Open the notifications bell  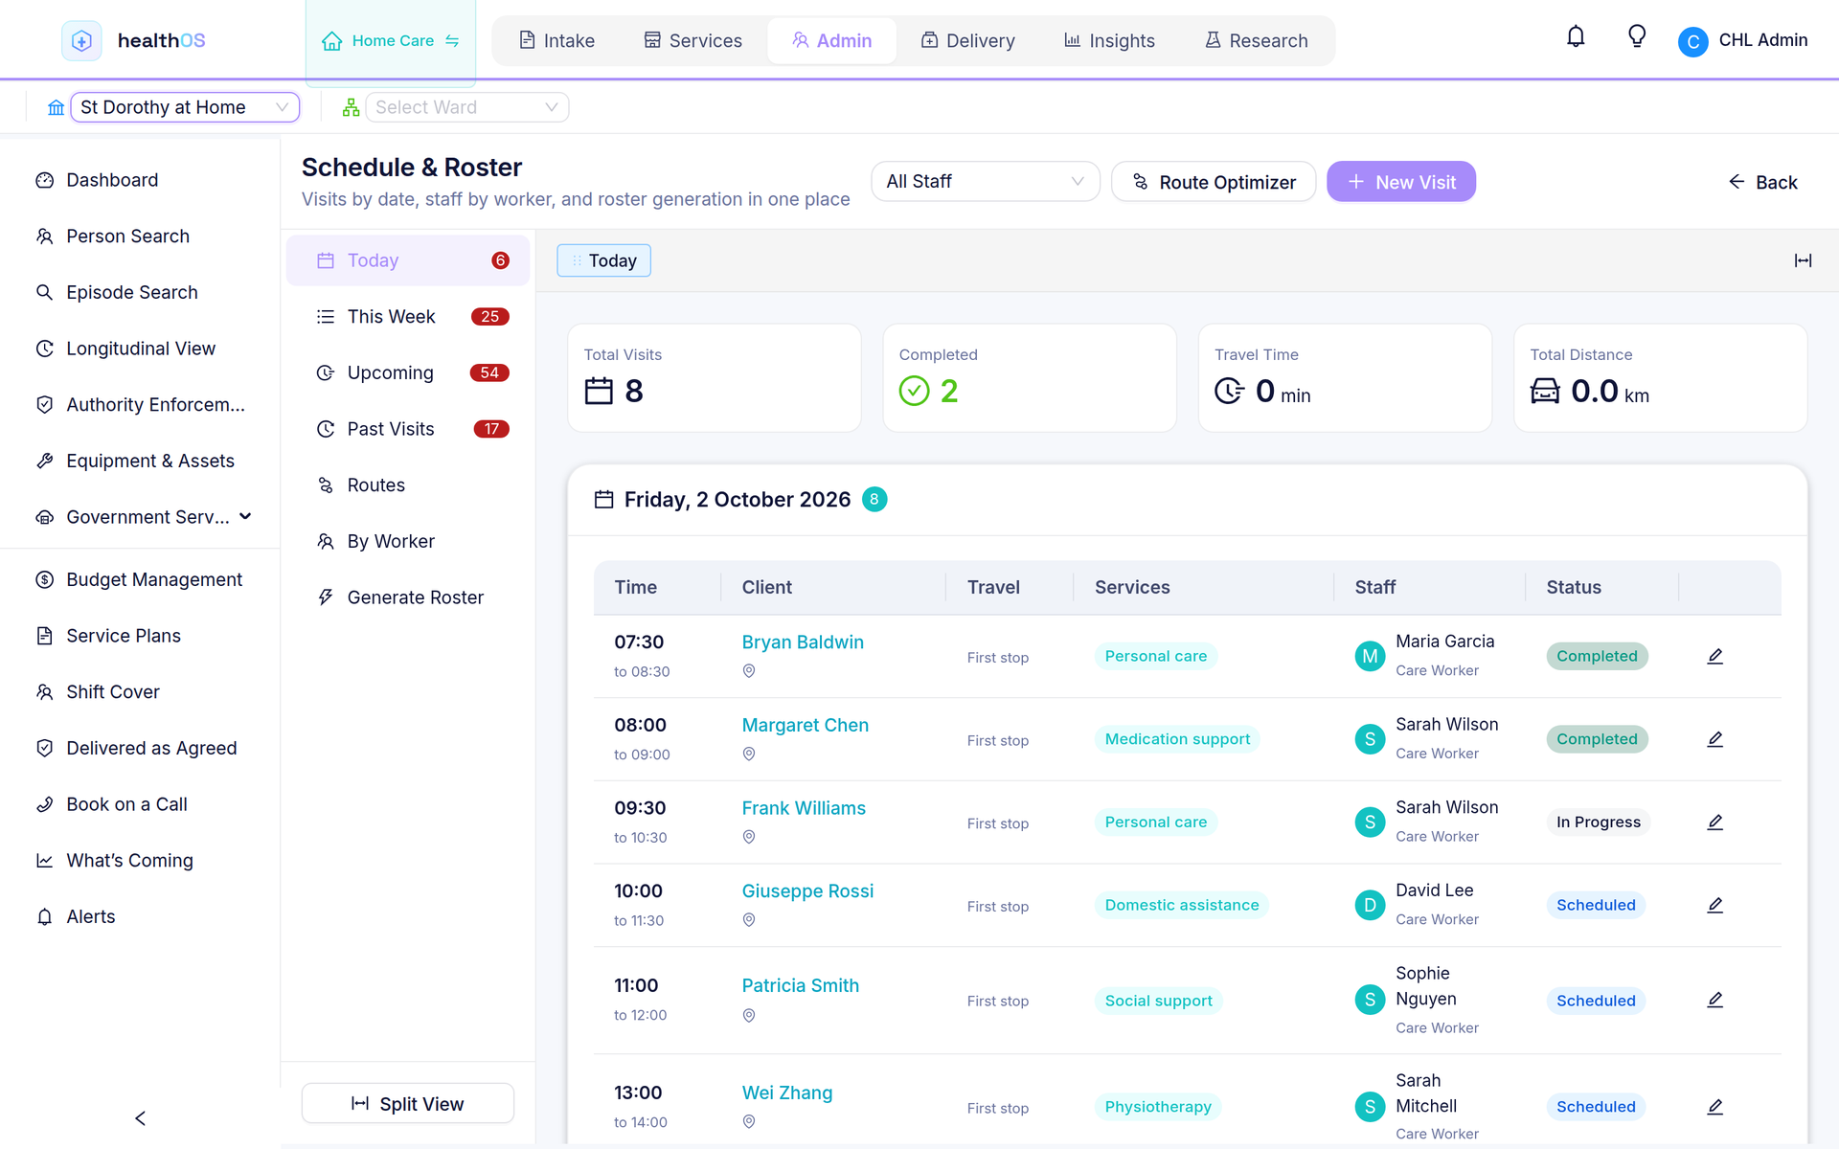(1576, 37)
